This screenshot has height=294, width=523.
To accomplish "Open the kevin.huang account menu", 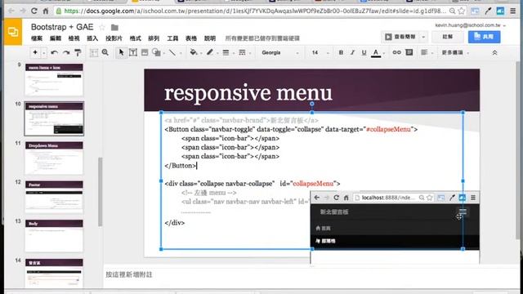I will click(470, 25).
